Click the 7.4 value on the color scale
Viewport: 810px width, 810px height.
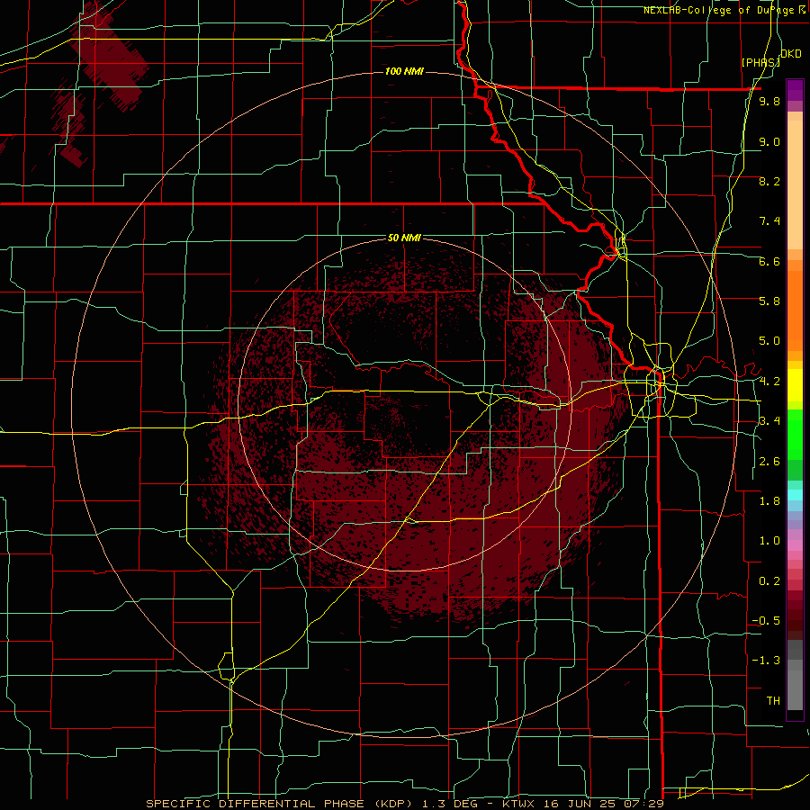(769, 221)
